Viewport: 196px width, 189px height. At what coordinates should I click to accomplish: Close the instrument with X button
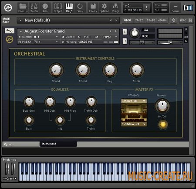pyautogui.click(x=186, y=29)
